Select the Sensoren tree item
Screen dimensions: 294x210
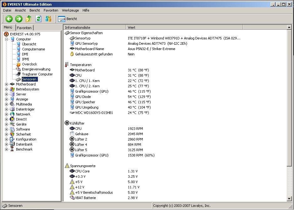pos(29,79)
